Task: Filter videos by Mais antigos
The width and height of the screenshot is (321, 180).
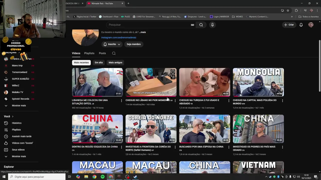Action: (x=115, y=62)
